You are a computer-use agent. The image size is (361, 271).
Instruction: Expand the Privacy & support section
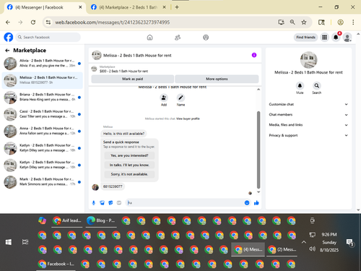(x=308, y=135)
